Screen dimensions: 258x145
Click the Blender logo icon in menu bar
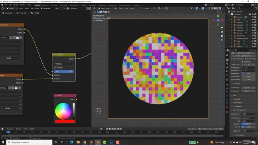pyautogui.click(x=2, y=5)
